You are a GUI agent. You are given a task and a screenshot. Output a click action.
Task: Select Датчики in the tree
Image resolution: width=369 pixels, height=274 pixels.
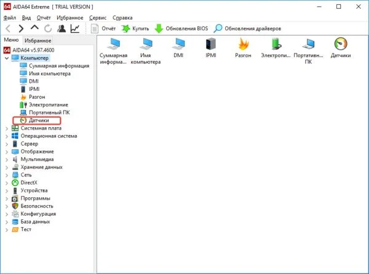click(x=39, y=120)
